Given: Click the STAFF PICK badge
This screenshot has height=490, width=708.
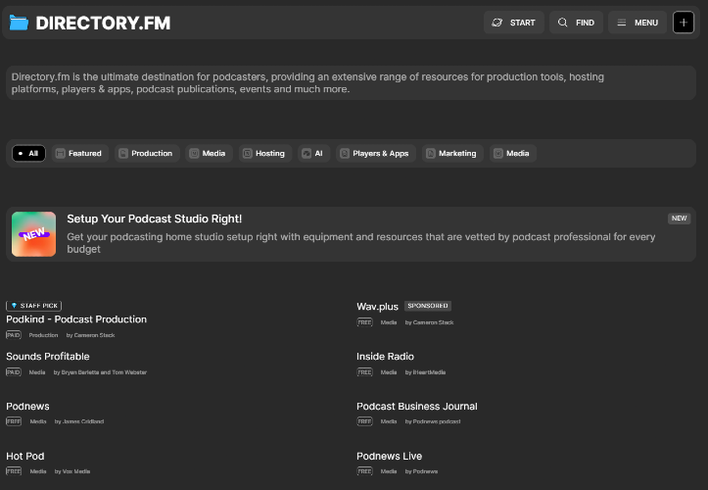Looking at the screenshot, I should pos(34,306).
